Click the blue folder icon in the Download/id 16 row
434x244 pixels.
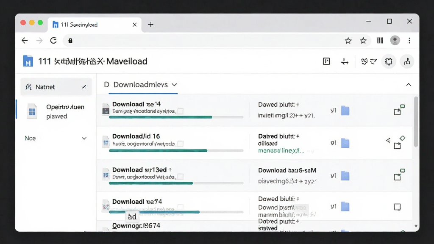pos(345,143)
